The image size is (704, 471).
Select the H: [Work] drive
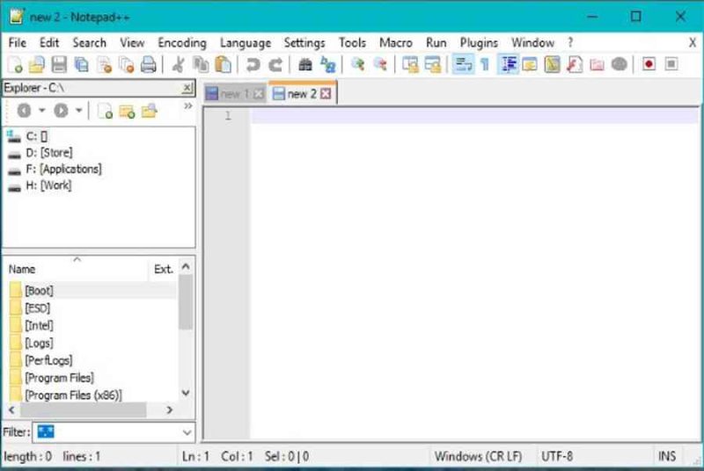coord(40,185)
